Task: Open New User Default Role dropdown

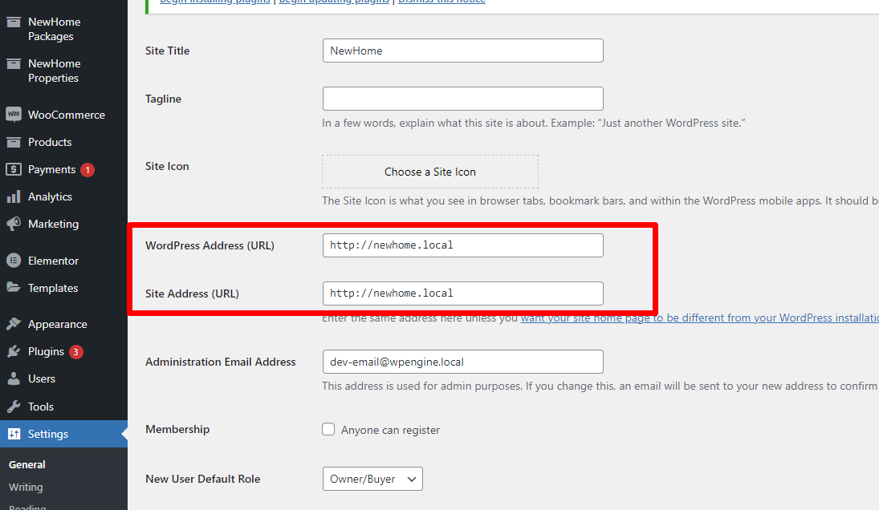Action: click(x=372, y=479)
